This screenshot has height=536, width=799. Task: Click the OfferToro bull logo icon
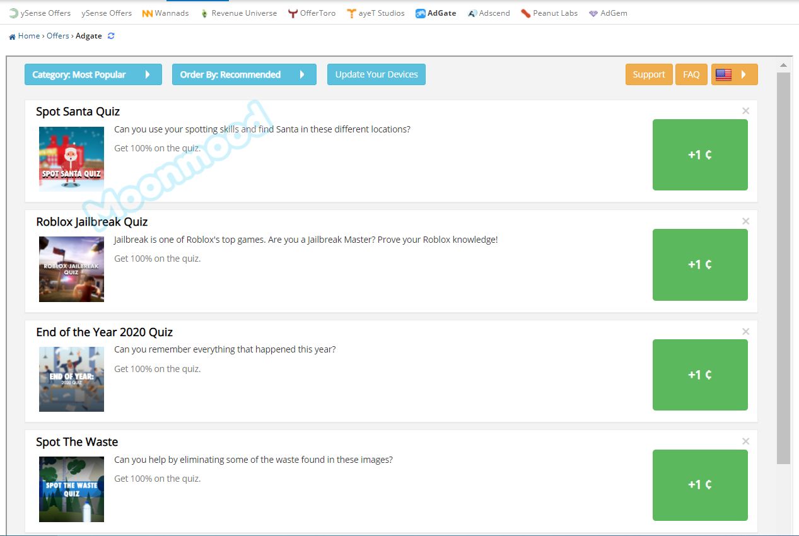(293, 13)
